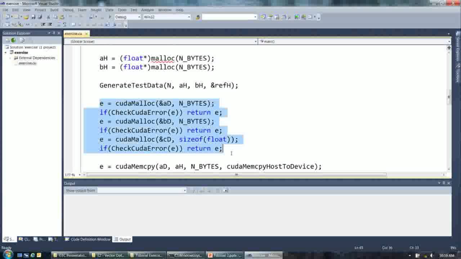Open the C:\Windows\sys command prompt taskbar item
The width and height of the screenshot is (461, 259).
pos(185,255)
